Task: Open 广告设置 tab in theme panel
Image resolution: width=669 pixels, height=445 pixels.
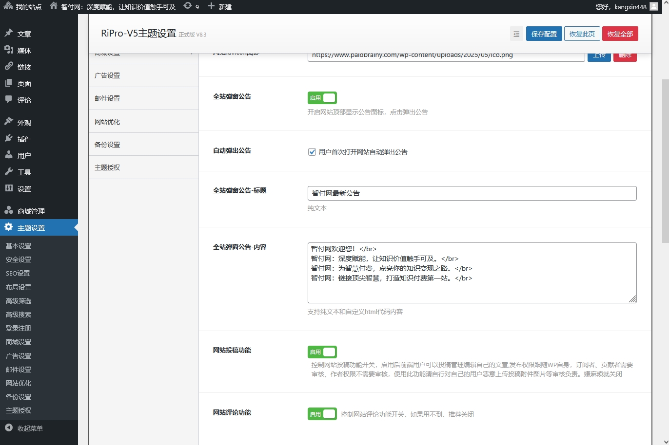Action: [x=143, y=75]
